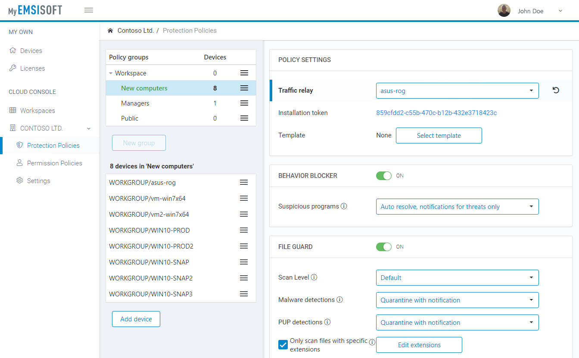Click the Select template button

439,135
